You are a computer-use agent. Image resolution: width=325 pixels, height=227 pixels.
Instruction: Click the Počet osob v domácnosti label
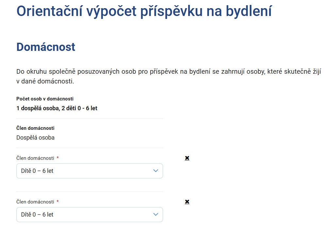pos(45,99)
